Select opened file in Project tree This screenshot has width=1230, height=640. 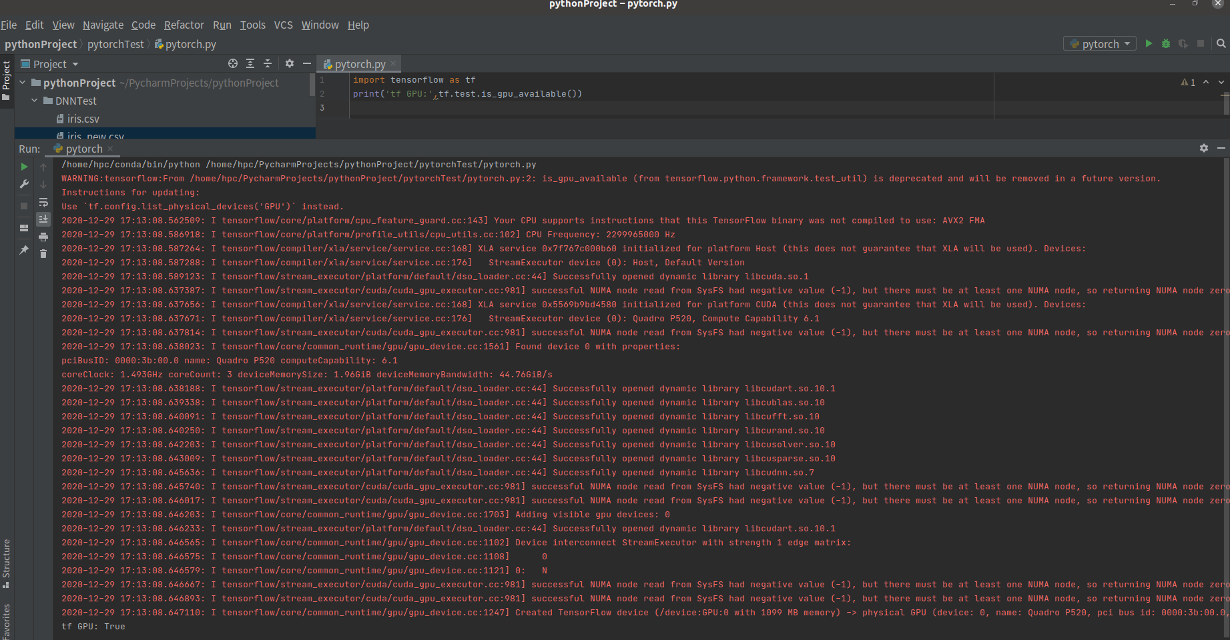233,63
